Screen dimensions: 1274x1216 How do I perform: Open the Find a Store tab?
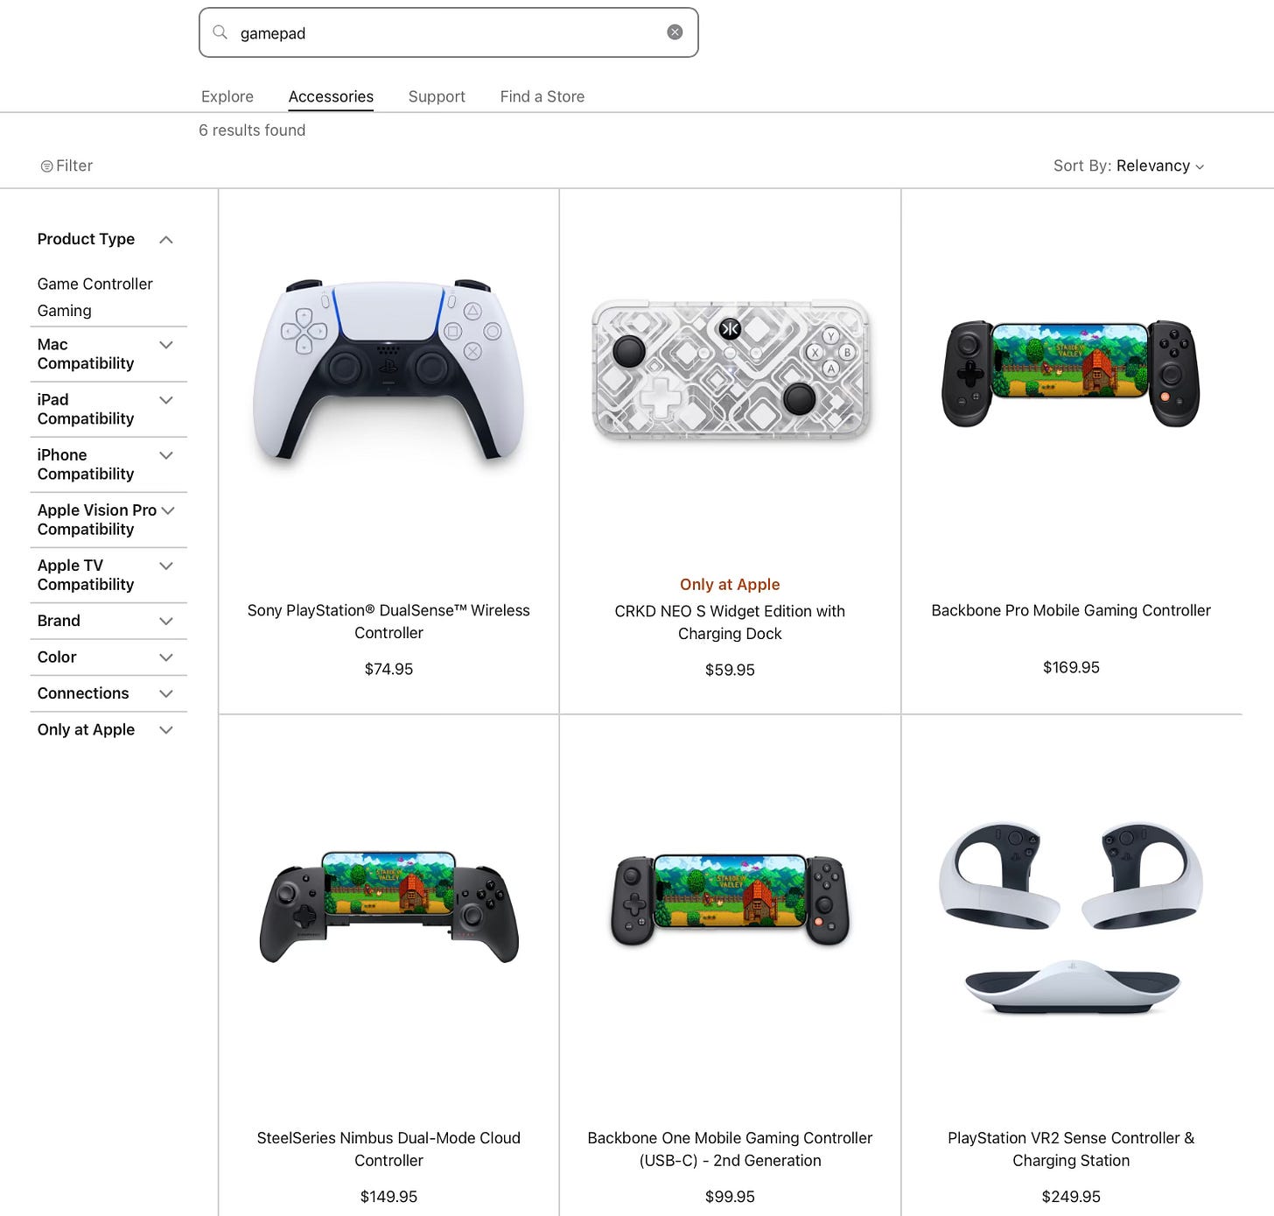tap(542, 96)
